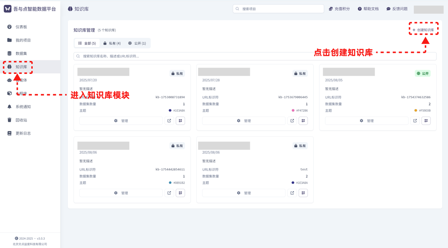Click external link icon on the 公开 card
Image resolution: width=448 pixels, height=248 pixels.
tap(415, 120)
